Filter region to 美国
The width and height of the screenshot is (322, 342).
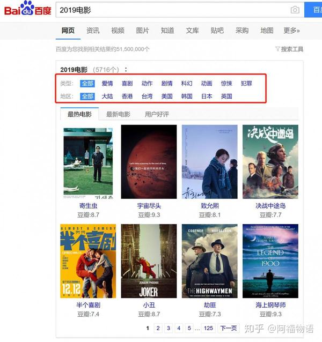pos(167,96)
